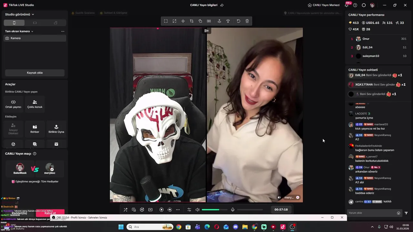Click the move layer up icon
This screenshot has height=232, width=413.
point(219,21)
